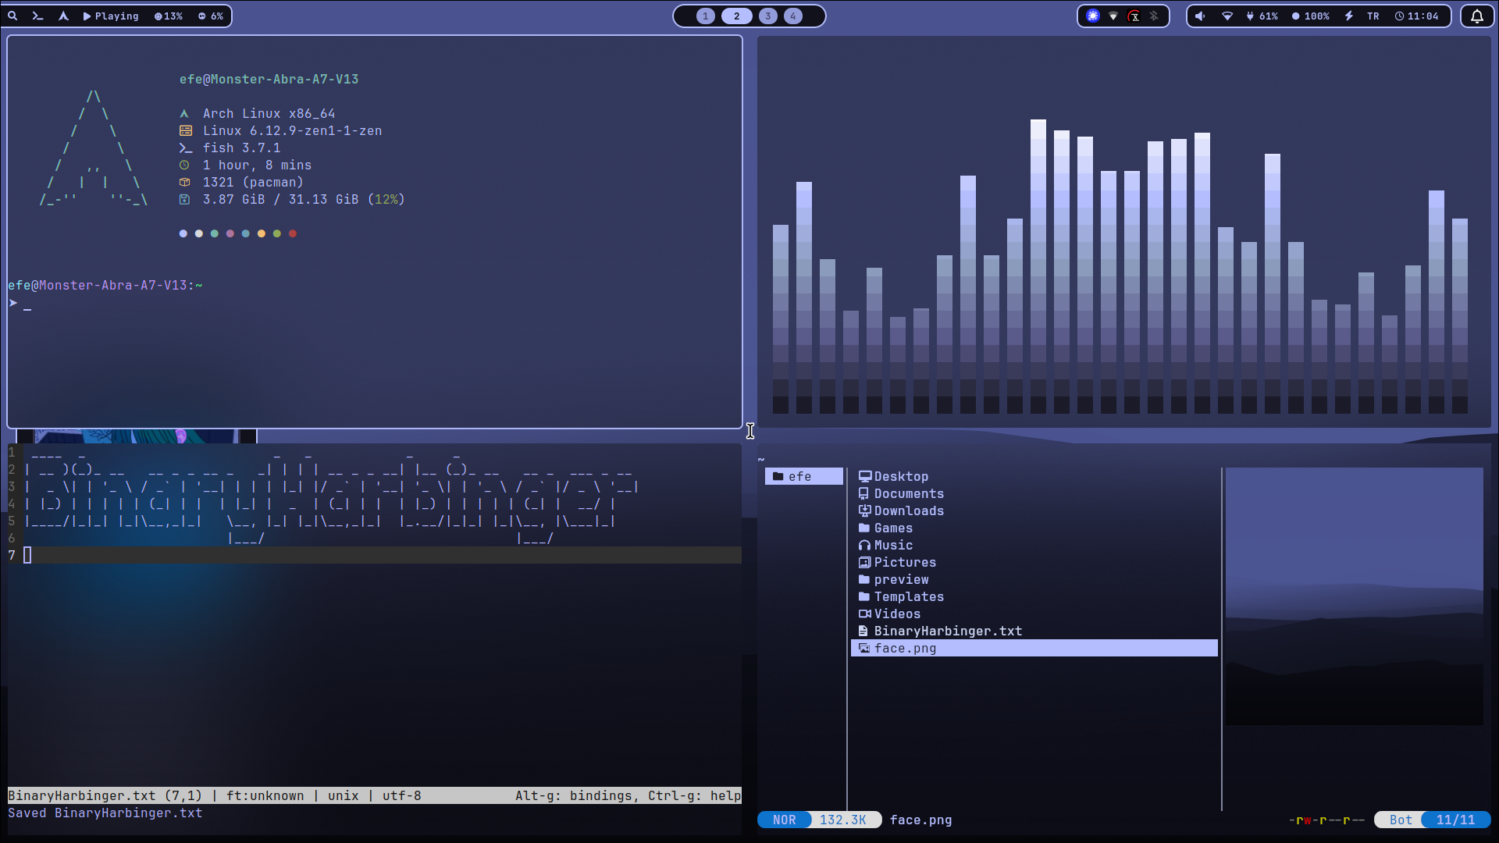The image size is (1499, 843).
Task: Place cursor on editor line 7
Action: point(375,555)
